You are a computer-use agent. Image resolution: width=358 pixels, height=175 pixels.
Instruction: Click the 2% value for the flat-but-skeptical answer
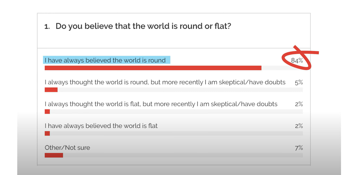(x=299, y=104)
